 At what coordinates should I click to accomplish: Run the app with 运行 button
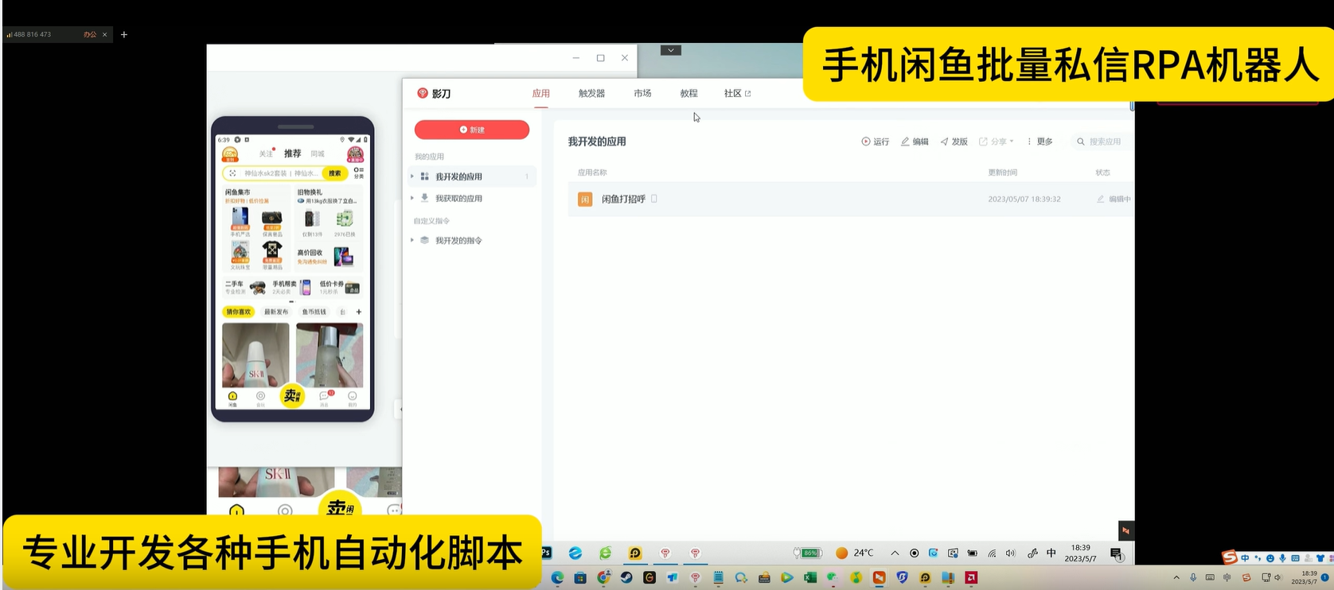coord(875,142)
